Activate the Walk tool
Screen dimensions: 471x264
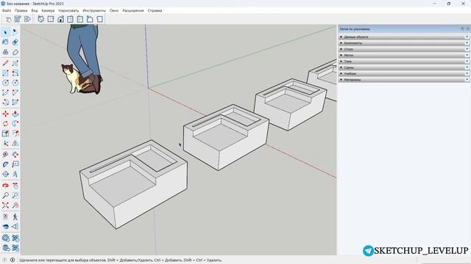[15, 217]
